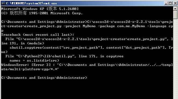The height and width of the screenshot is (99, 178).
Task: Click the 1985-2001 Microsoft Corp. copyright line
Action: click(42, 13)
